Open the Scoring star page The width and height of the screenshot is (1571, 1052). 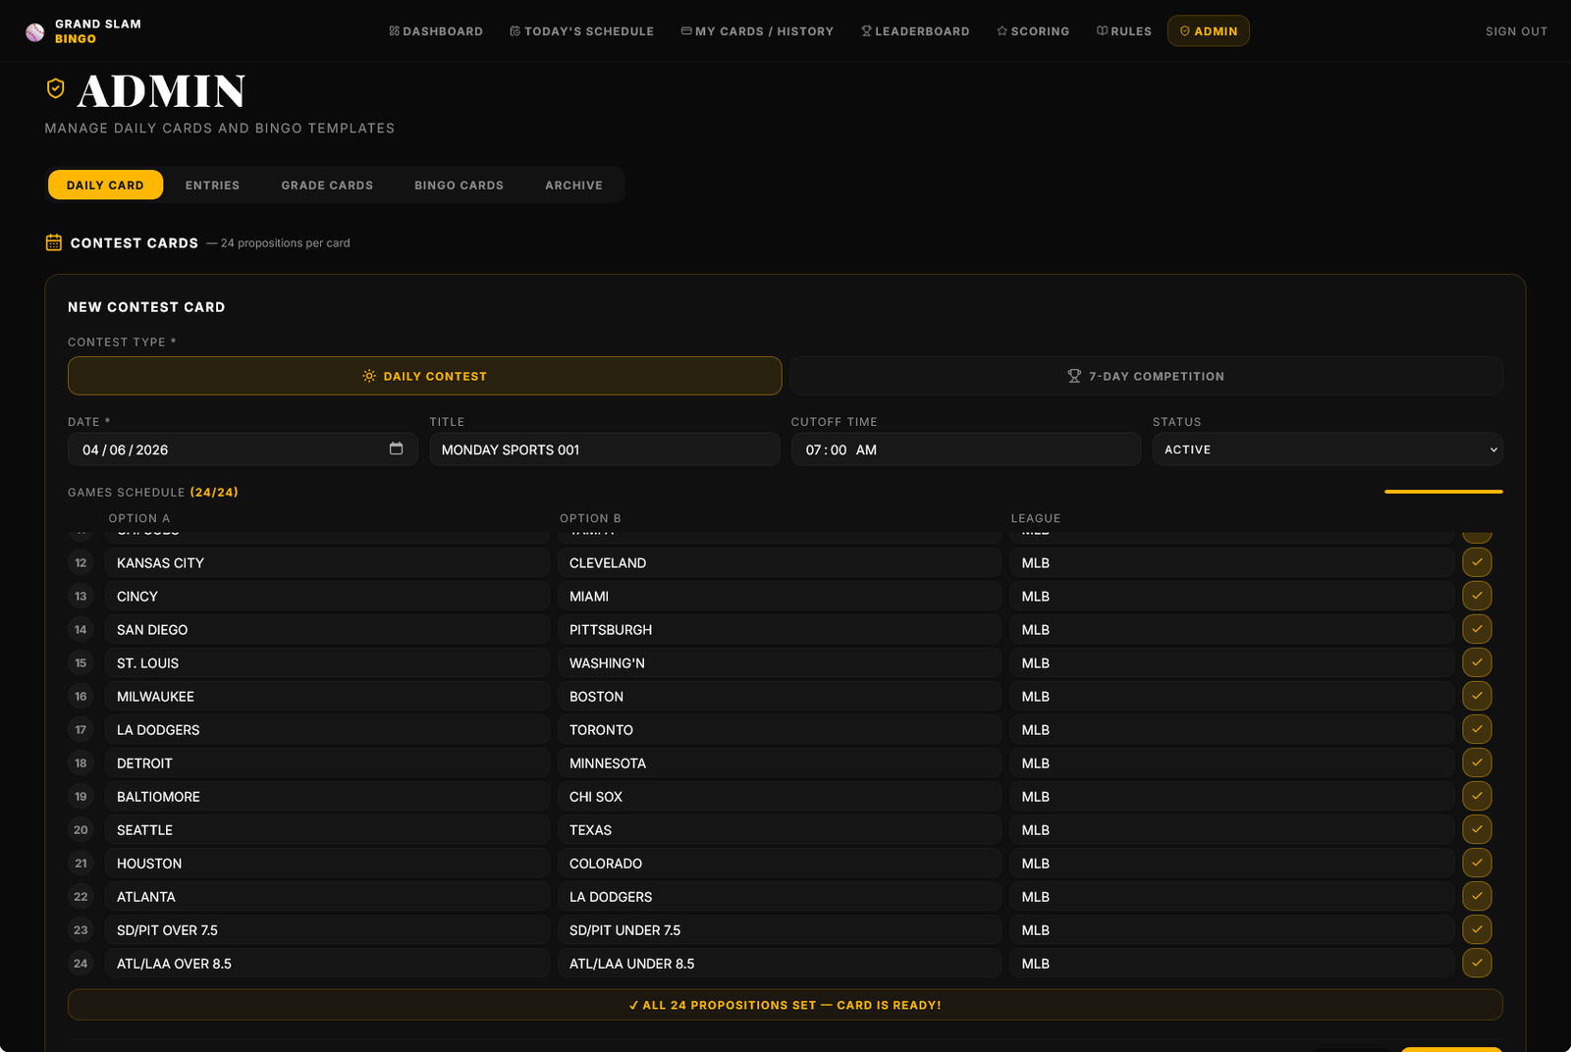(1033, 31)
